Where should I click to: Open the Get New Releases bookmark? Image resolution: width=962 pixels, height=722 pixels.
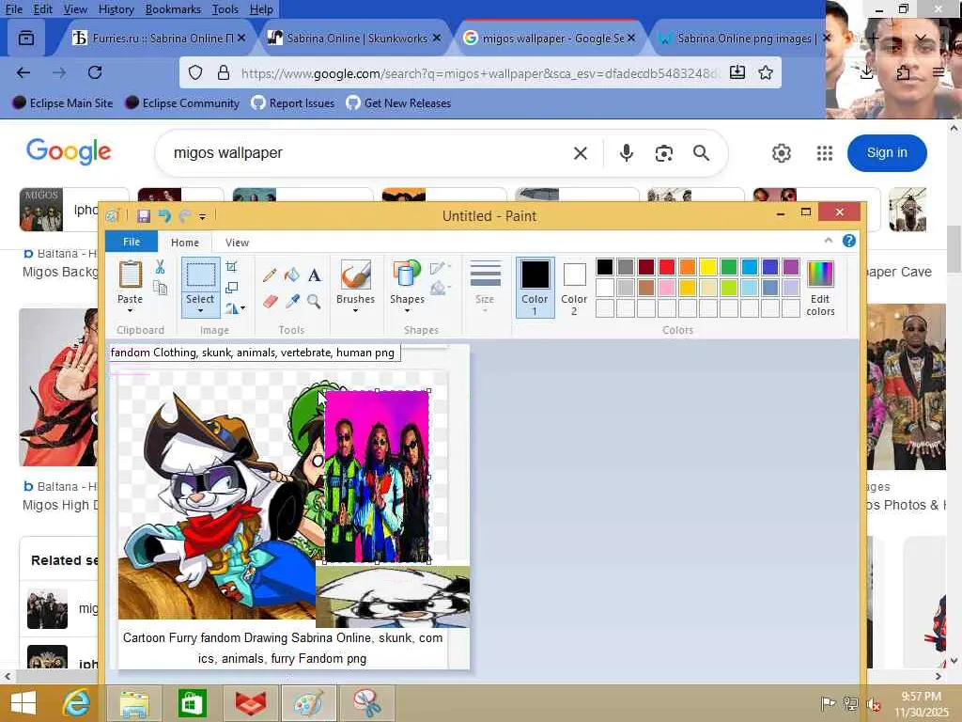pos(398,103)
